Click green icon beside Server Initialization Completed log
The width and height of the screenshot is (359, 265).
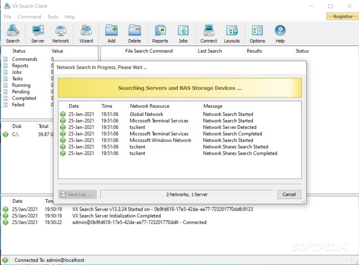point(6,216)
